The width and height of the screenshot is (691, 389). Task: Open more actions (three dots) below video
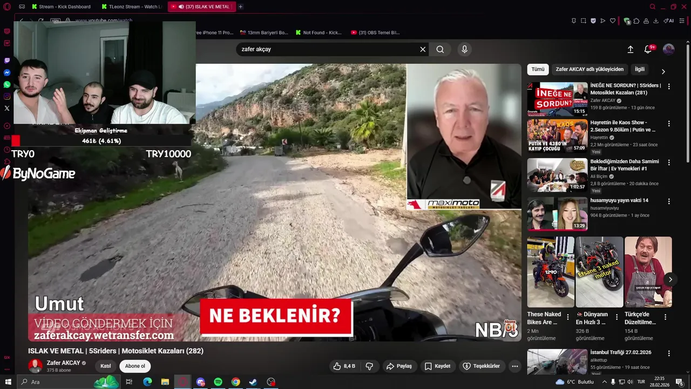pyautogui.click(x=514, y=366)
